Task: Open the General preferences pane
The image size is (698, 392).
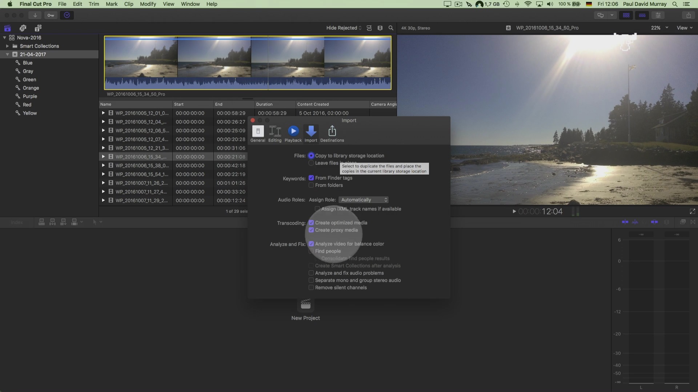Action: click(x=258, y=134)
